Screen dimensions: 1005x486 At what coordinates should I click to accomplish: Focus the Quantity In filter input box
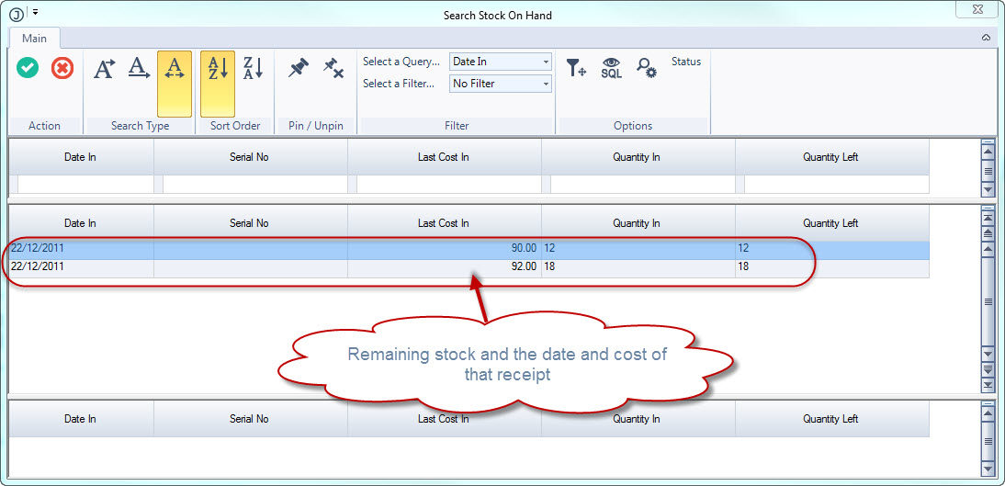tap(642, 185)
